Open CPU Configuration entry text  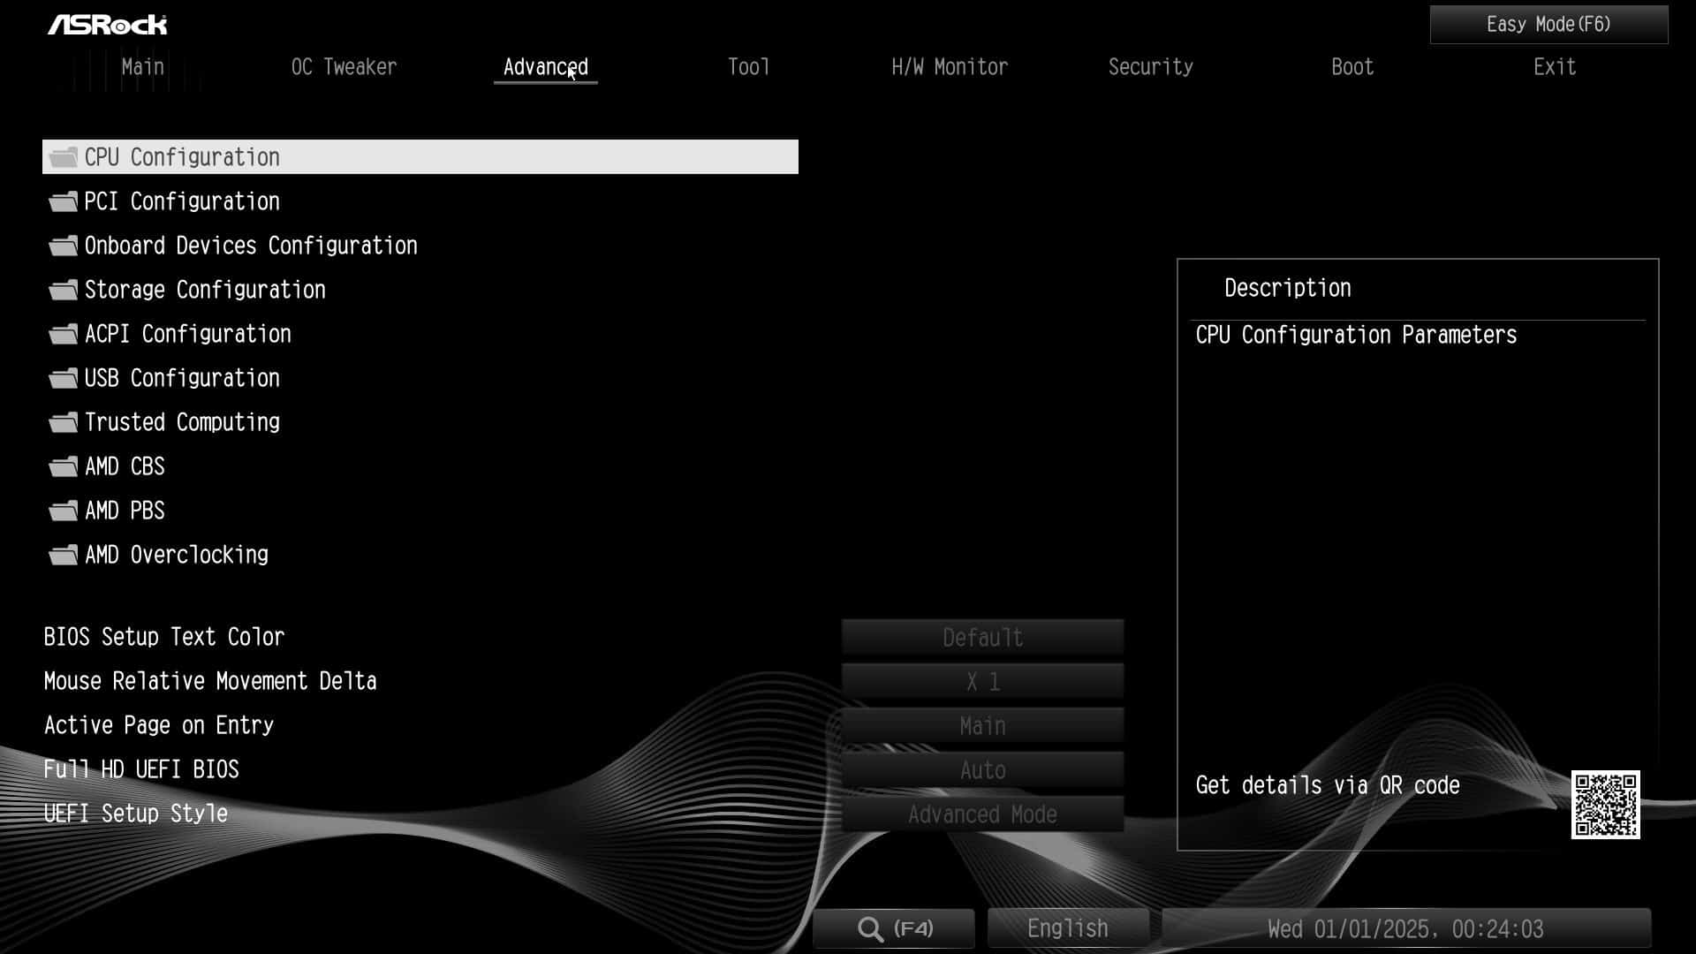coord(182,157)
